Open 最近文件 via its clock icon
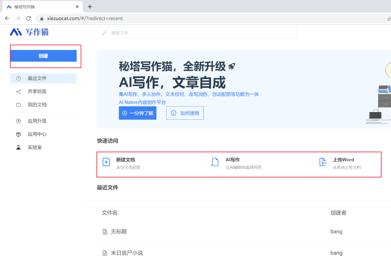This screenshot has width=391, height=261. pos(18,78)
